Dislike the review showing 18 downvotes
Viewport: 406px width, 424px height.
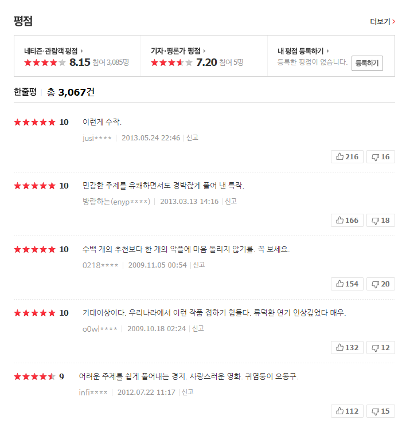[x=380, y=220]
